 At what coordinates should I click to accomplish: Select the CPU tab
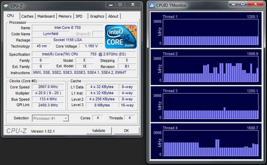coord(10,15)
